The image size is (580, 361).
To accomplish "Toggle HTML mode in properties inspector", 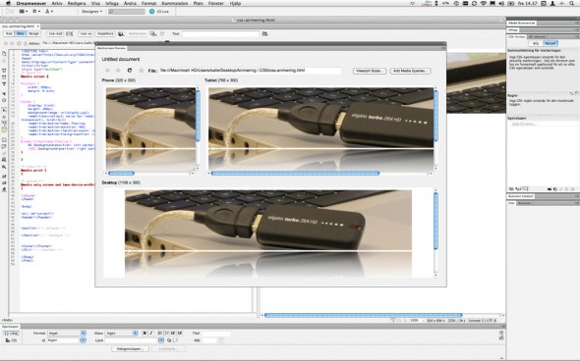I will pyautogui.click(x=12, y=334).
